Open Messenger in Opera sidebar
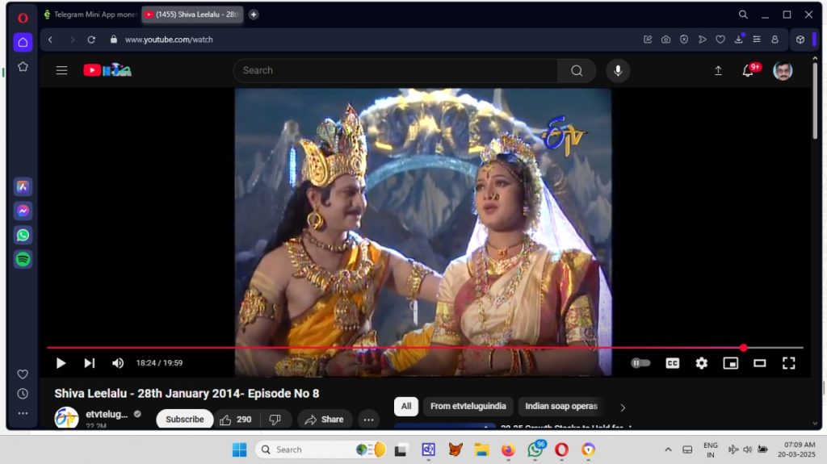Viewport: 827px width, 464px height. click(x=23, y=211)
